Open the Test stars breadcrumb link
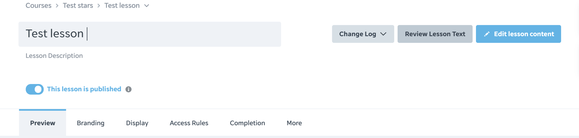The height and width of the screenshot is (138, 579). coord(78,6)
